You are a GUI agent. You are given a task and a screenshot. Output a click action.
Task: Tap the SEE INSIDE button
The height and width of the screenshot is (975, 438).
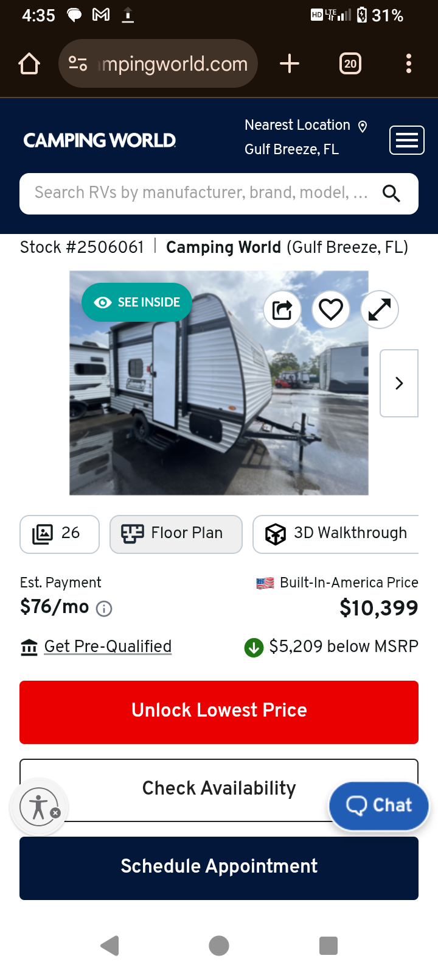(x=137, y=302)
